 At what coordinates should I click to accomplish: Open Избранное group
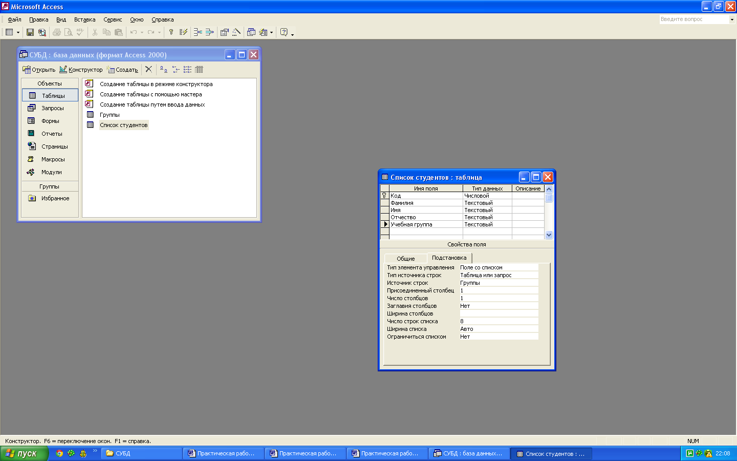(50, 198)
